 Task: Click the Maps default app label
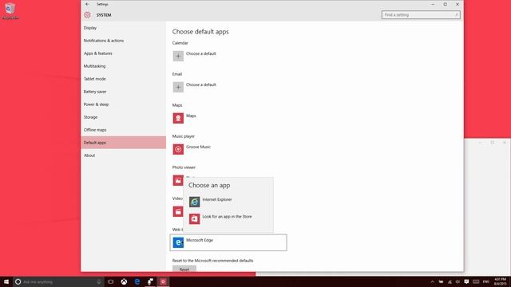point(191,116)
